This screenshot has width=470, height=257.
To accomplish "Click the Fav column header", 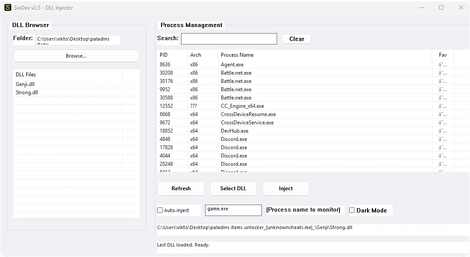I will coord(443,55).
